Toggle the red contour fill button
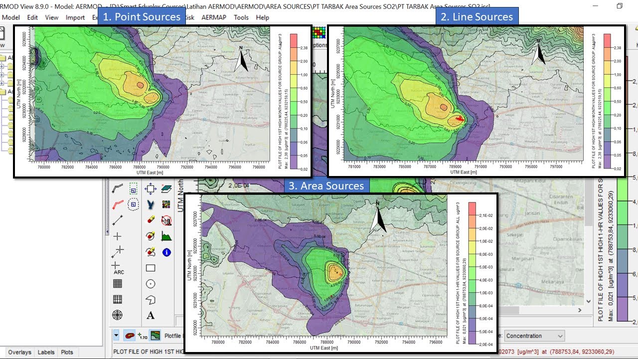The image size is (638, 359). (x=130, y=336)
